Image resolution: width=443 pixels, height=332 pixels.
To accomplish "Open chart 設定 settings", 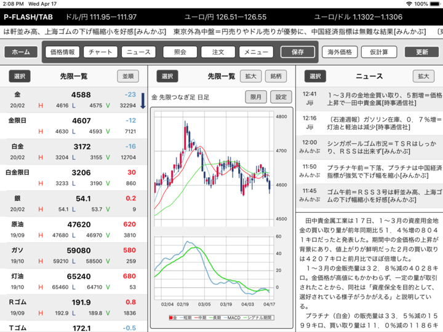I will point(281,97).
